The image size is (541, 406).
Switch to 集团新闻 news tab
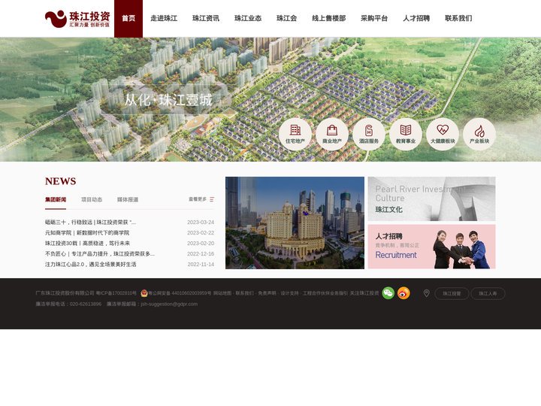[x=56, y=199]
